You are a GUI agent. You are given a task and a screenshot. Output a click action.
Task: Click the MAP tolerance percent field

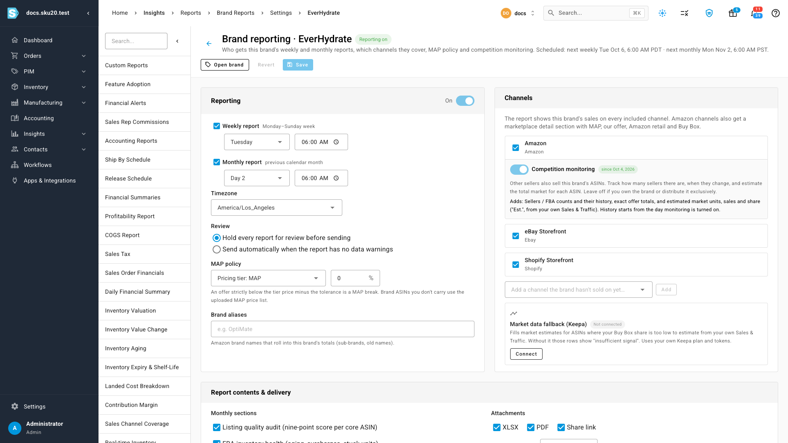(x=355, y=278)
